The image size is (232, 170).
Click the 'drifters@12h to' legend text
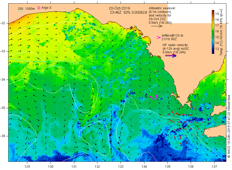(x=172, y=36)
